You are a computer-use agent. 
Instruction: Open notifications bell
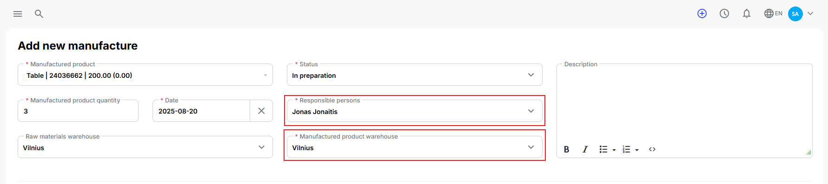pyautogui.click(x=747, y=13)
